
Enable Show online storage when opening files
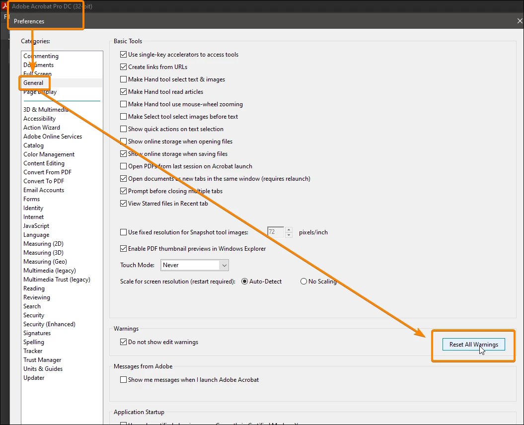[123, 142]
